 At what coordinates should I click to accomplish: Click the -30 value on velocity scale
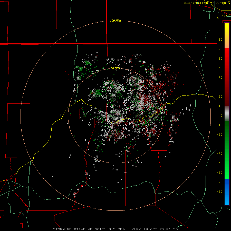219,144
